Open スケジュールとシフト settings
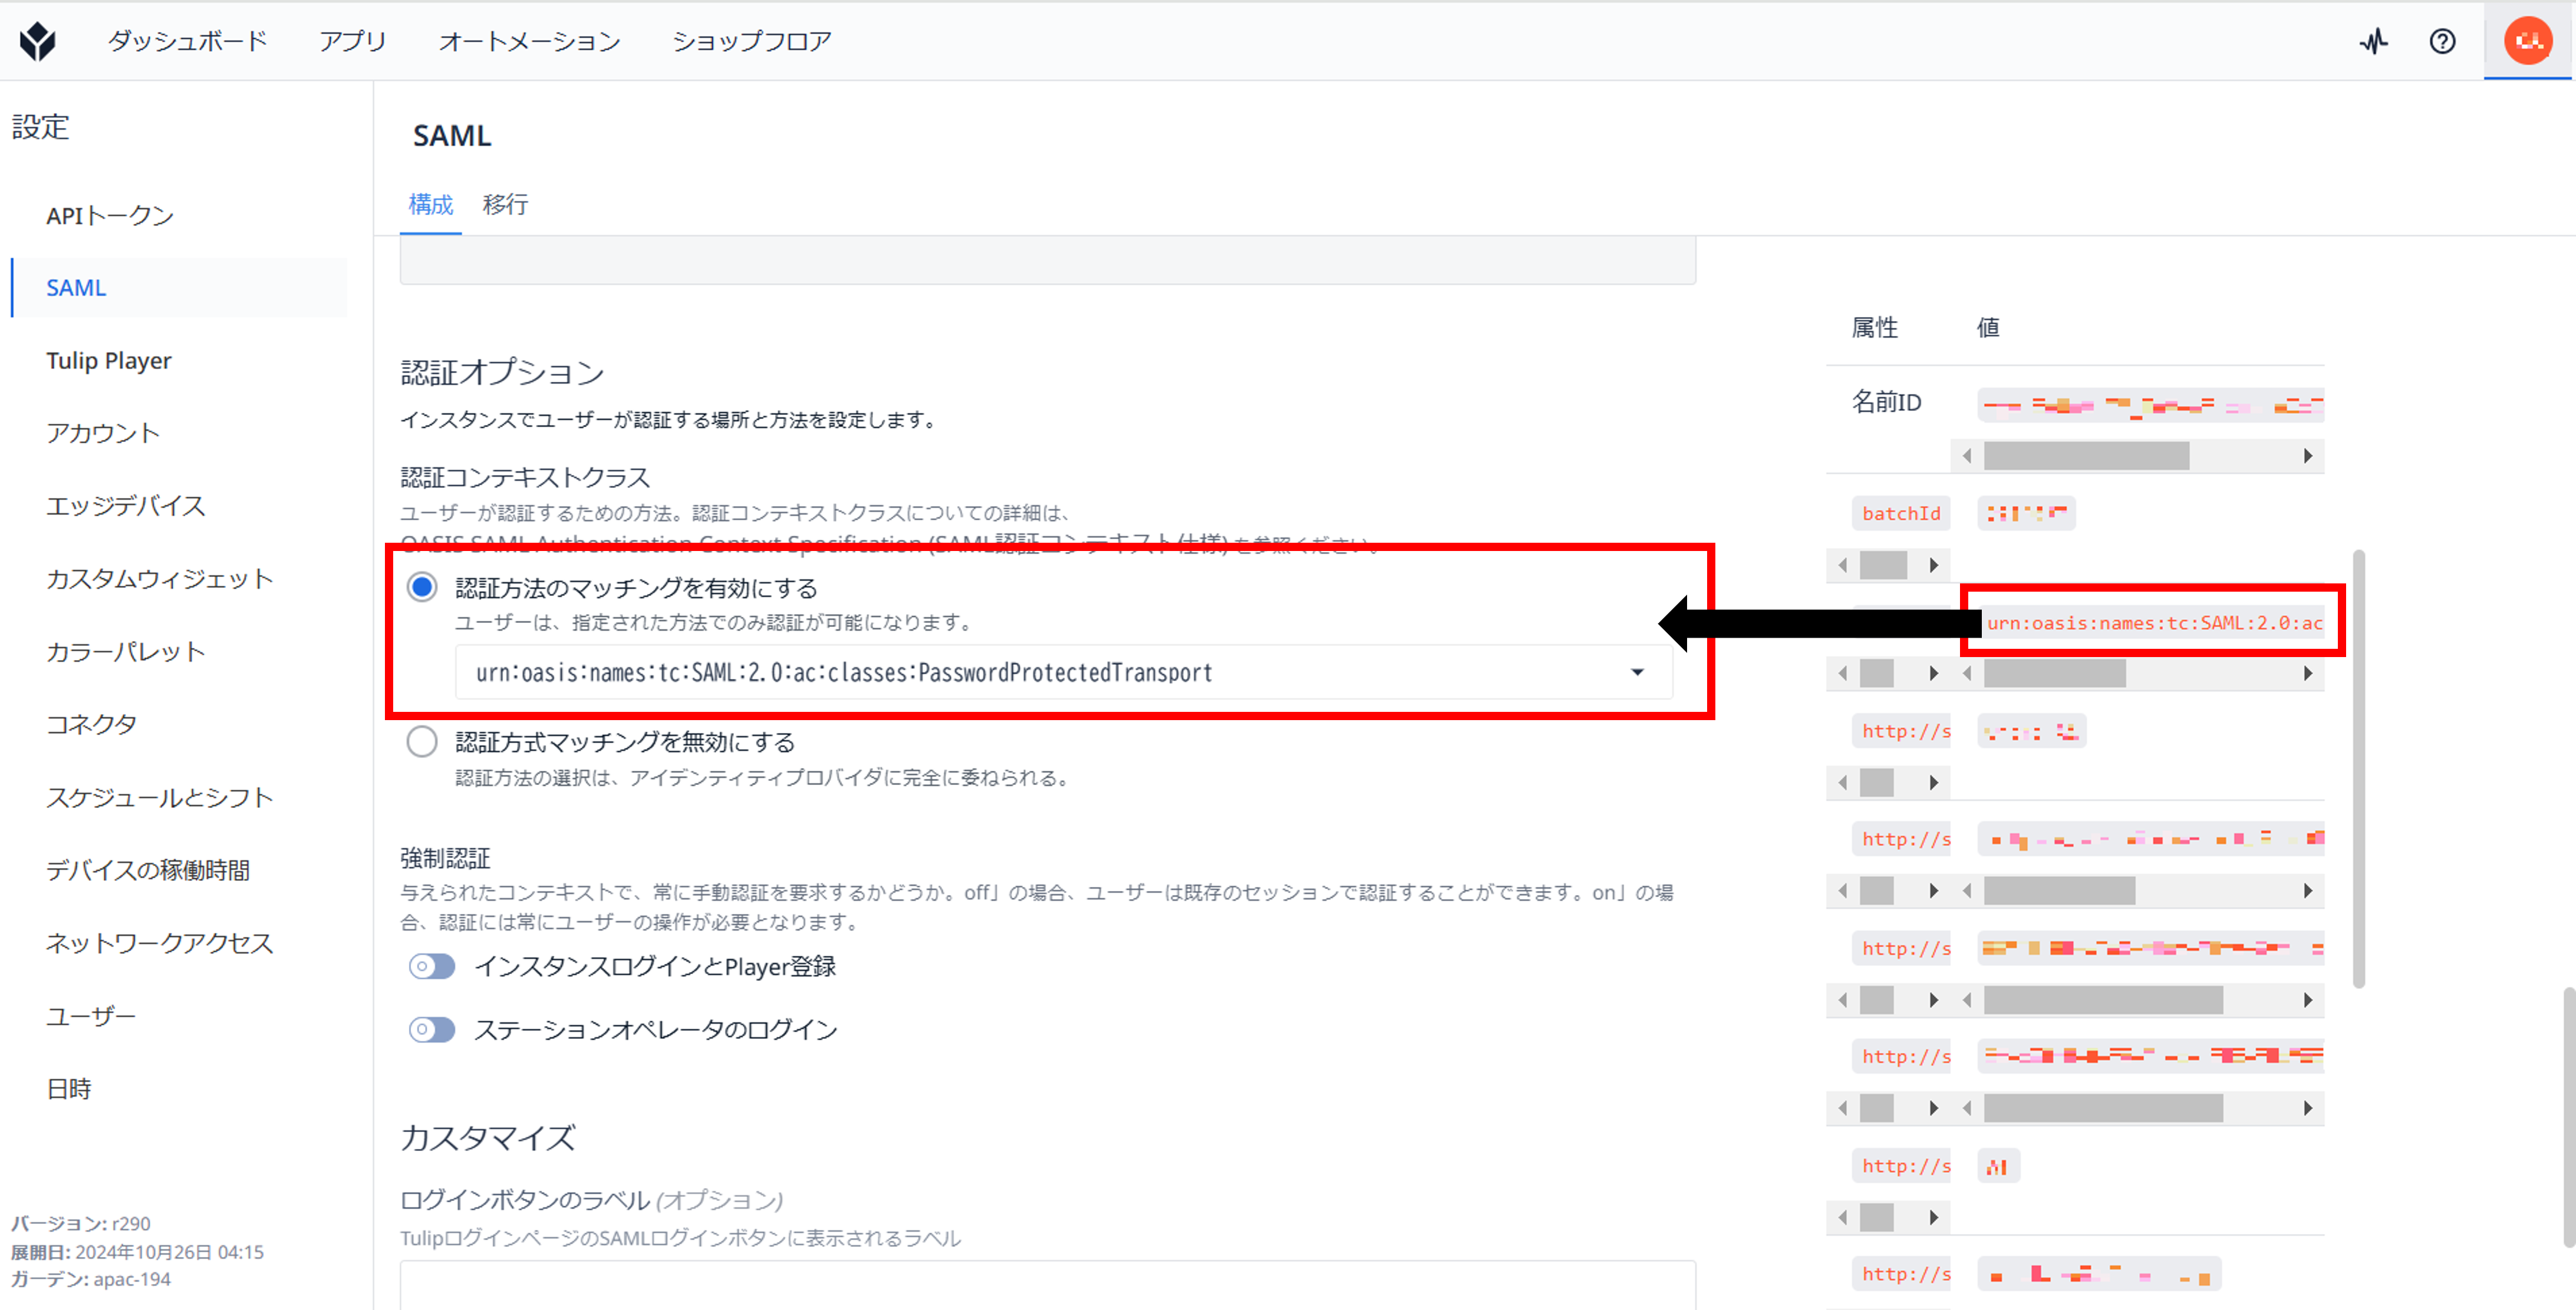 [x=160, y=797]
